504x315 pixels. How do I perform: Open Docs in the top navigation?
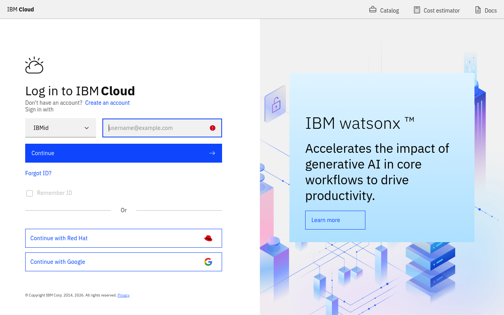(486, 10)
